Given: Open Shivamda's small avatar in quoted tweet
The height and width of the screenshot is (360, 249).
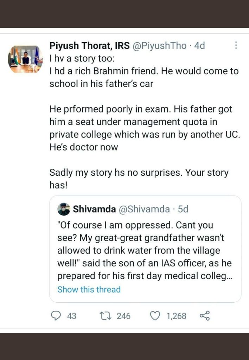Looking at the screenshot, I should tap(64, 209).
